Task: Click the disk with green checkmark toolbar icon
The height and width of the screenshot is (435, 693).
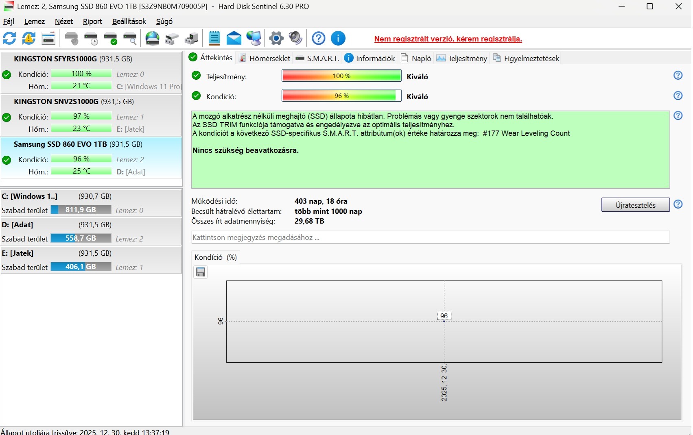Action: click(x=111, y=39)
